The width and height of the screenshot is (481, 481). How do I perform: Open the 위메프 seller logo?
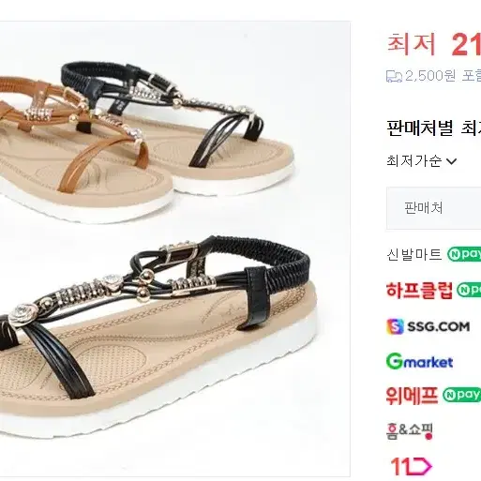(x=412, y=396)
